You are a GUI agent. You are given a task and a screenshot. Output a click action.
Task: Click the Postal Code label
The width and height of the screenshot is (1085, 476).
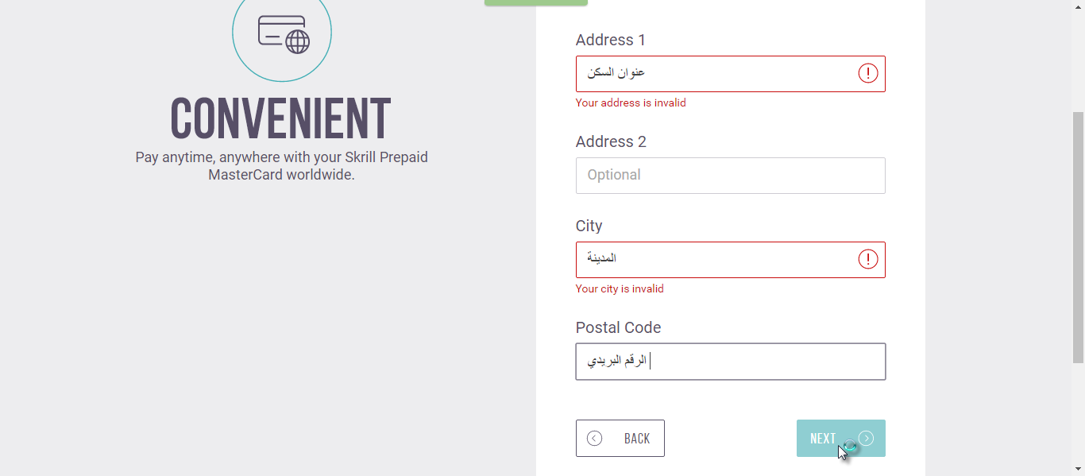[618, 327]
